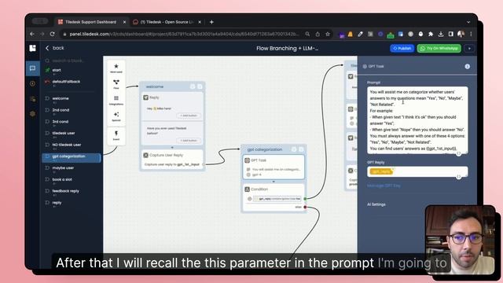Open the chat blocks sidebar icon
The width and height of the screenshot is (503, 283).
pyautogui.click(x=33, y=68)
